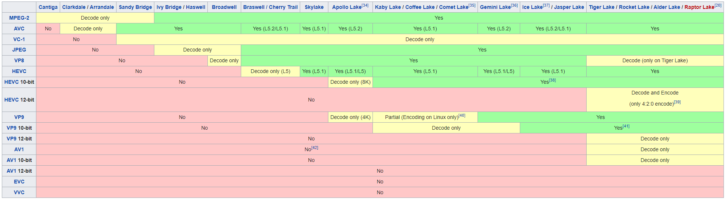The image size is (725, 199).
Task: Click the 'Decode only' cell in the VP9 12-bit row
Action: [x=655, y=139]
